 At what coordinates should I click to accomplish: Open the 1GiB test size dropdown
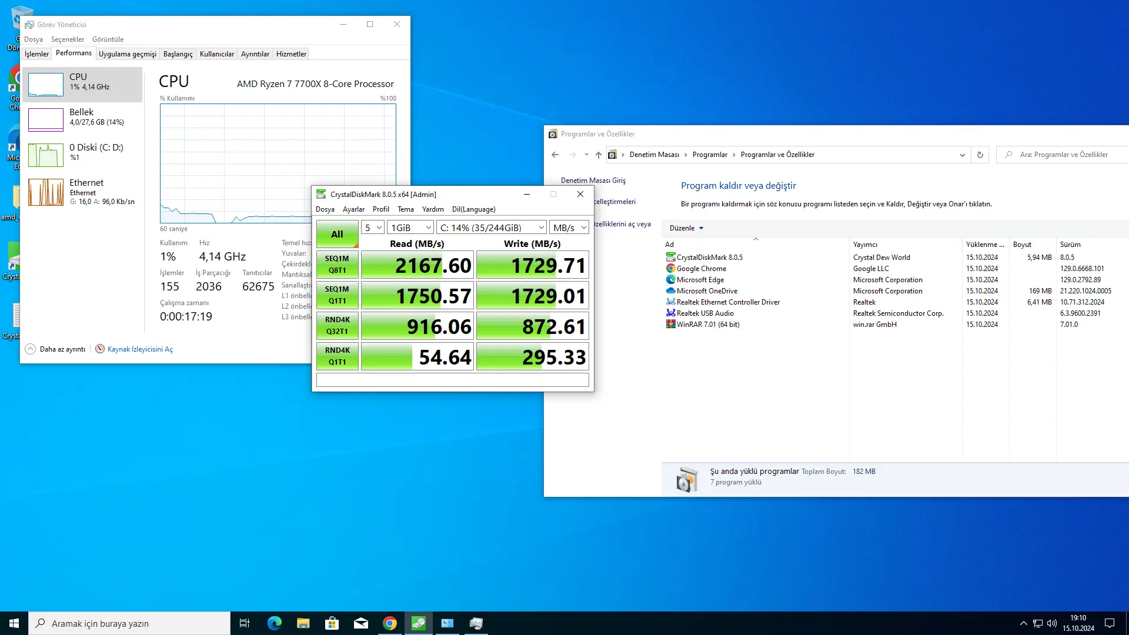[x=410, y=228]
